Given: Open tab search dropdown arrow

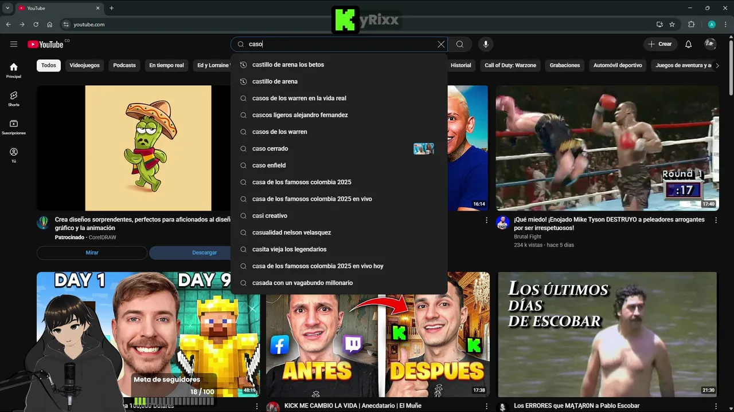Looking at the screenshot, I should click(7, 8).
